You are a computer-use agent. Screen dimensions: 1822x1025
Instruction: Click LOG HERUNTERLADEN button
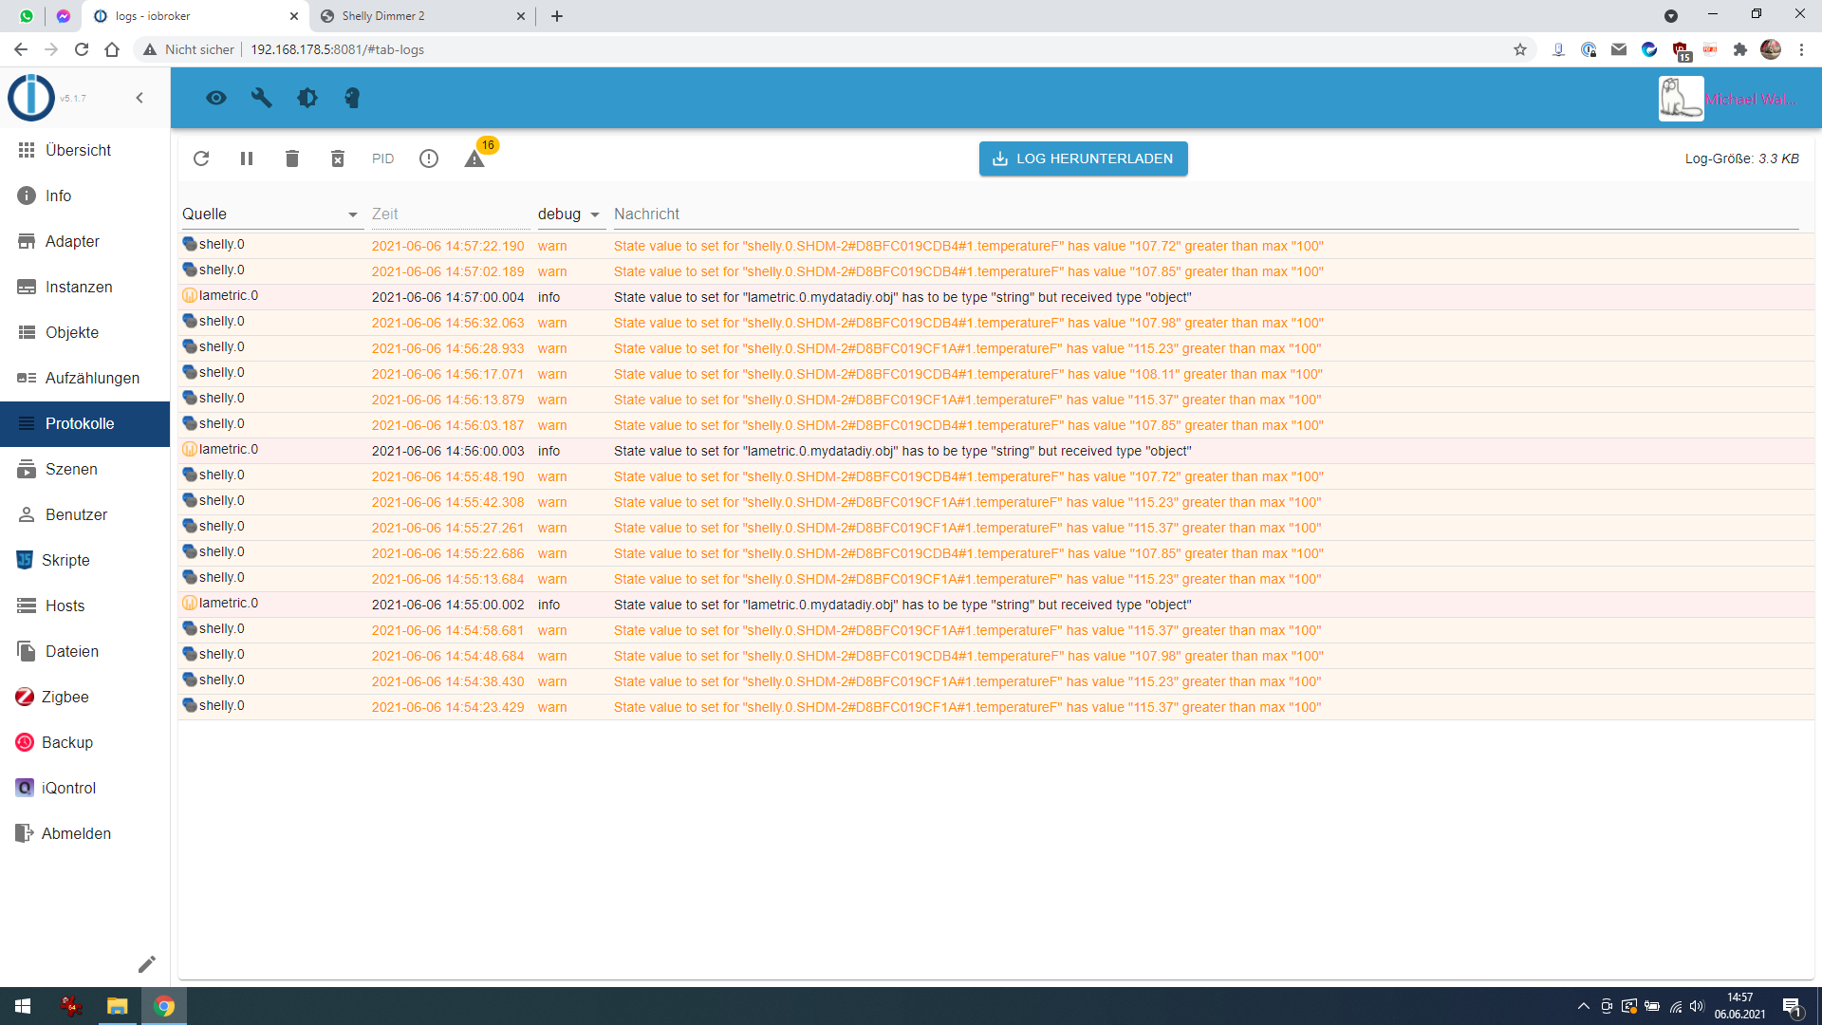coord(1083,158)
